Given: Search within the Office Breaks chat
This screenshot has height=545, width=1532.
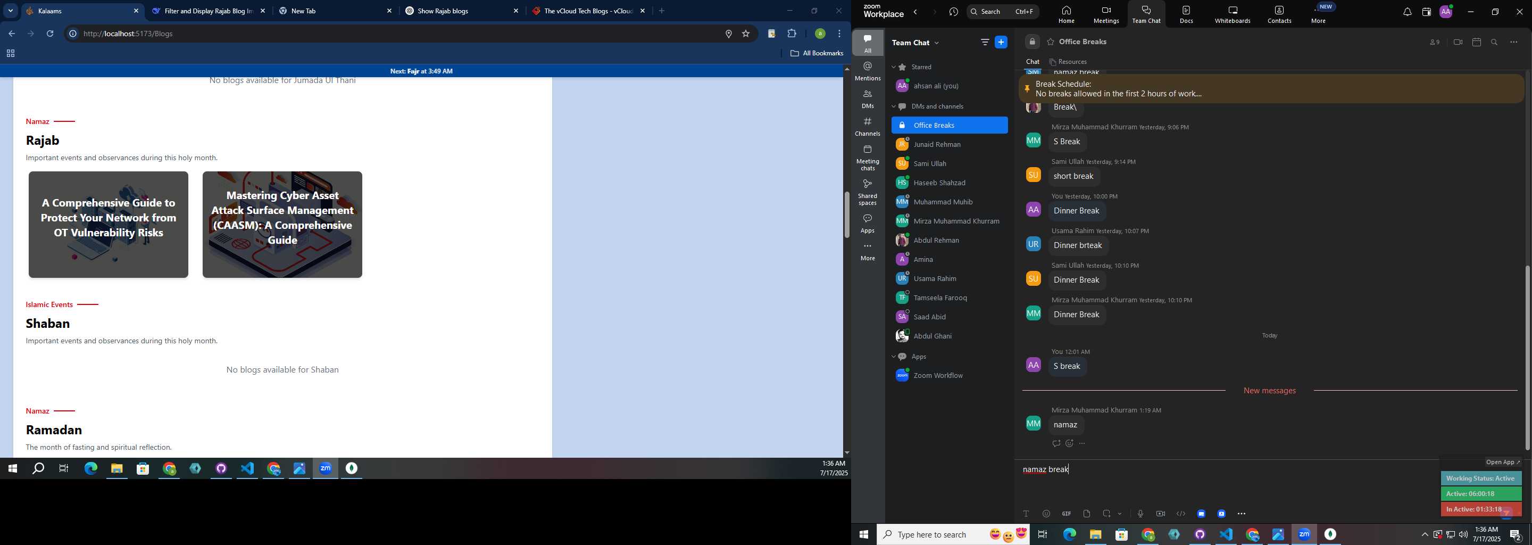Looking at the screenshot, I should pyautogui.click(x=1495, y=42).
